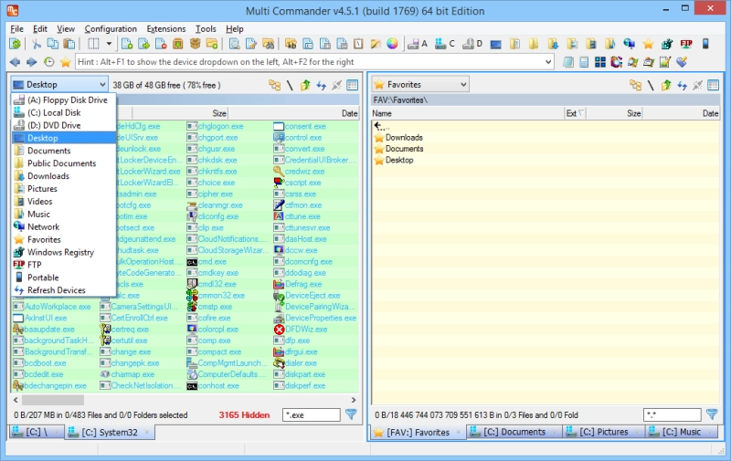Collapse the left panel Desktop device dropdown
The height and width of the screenshot is (461, 731).
pos(102,85)
